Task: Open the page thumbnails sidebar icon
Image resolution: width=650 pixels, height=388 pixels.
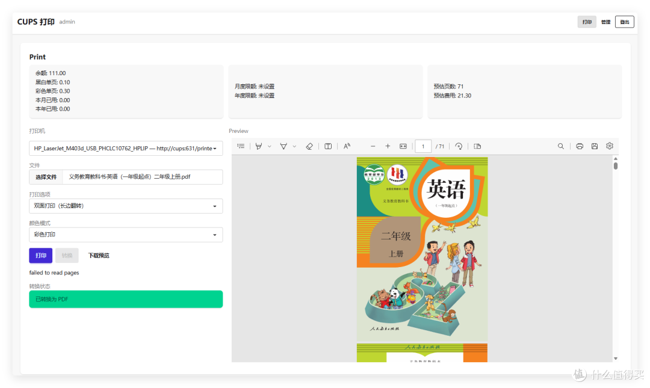Action: pyautogui.click(x=240, y=146)
